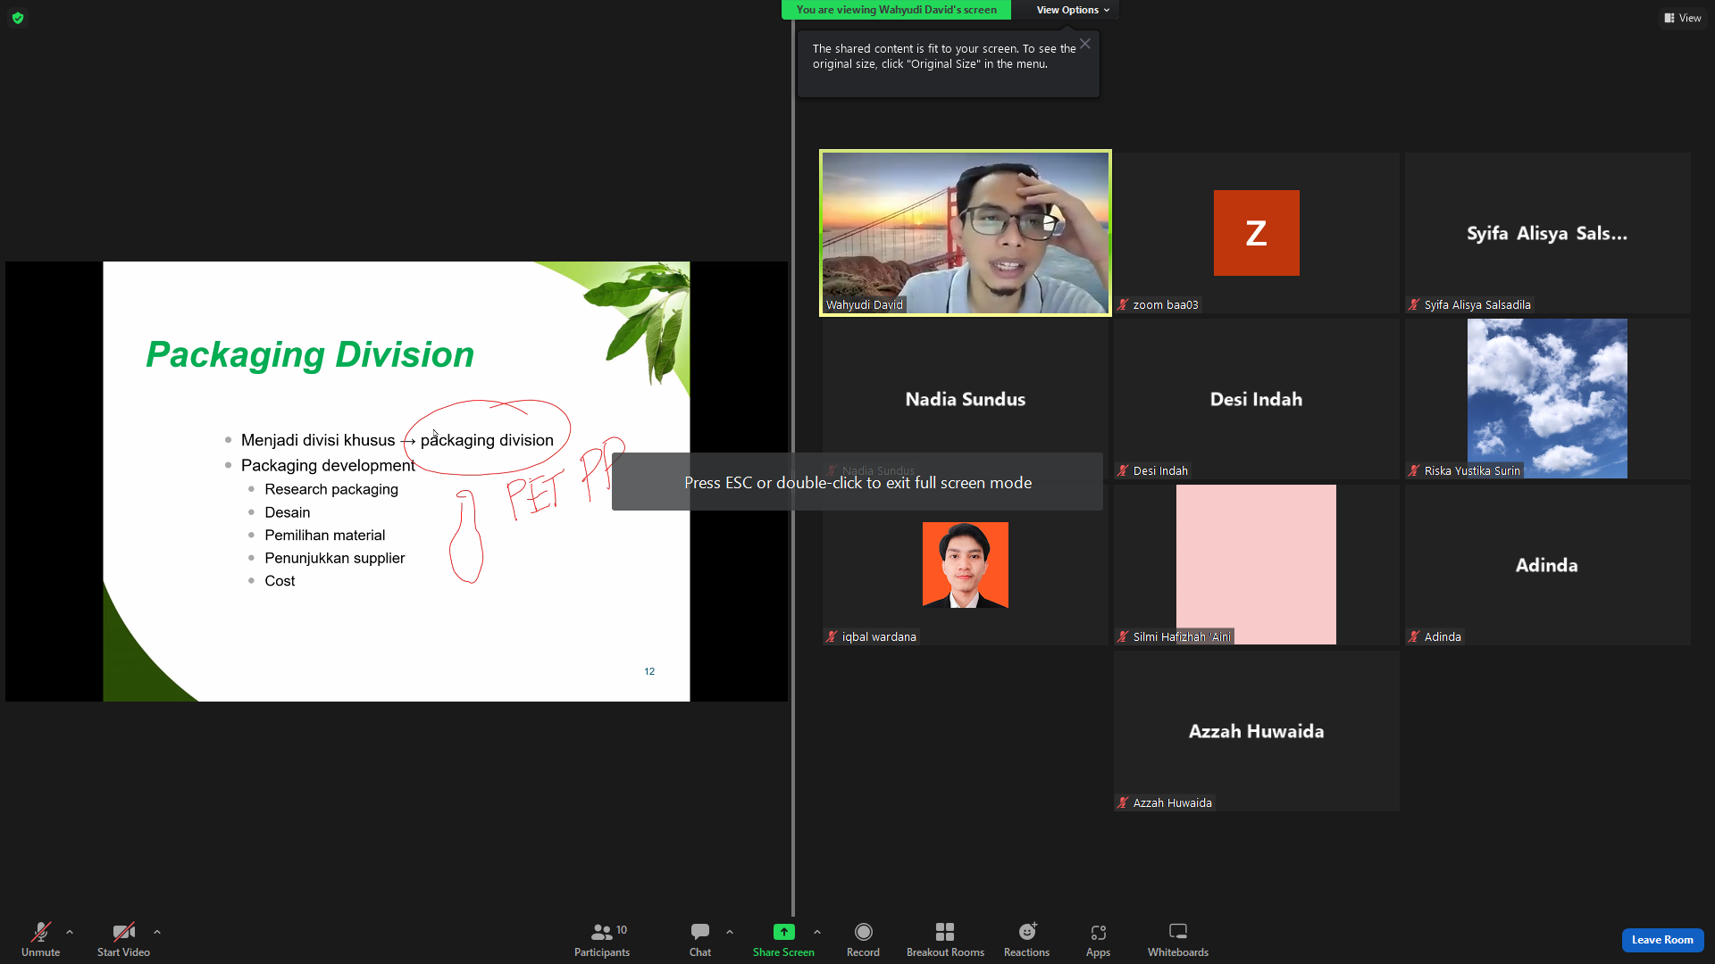Image resolution: width=1715 pixels, height=964 pixels.
Task: Click the participant count number 10
Action: [x=622, y=930]
